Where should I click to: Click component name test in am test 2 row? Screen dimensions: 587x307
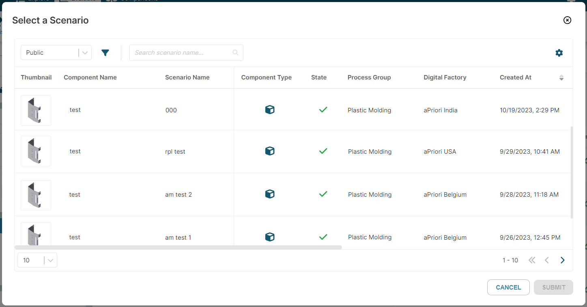[75, 195]
